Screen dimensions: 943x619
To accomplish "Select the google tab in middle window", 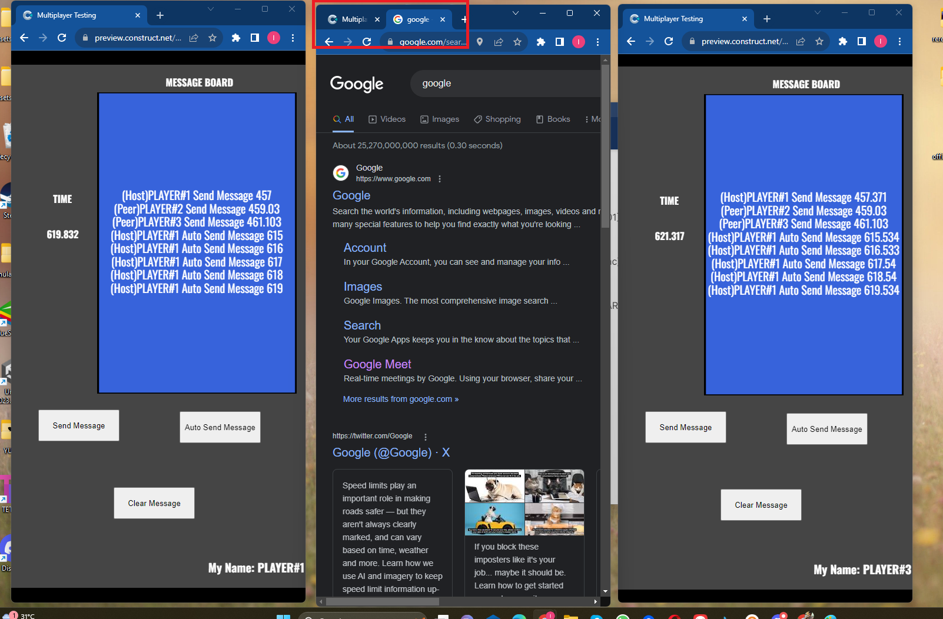I will (419, 19).
